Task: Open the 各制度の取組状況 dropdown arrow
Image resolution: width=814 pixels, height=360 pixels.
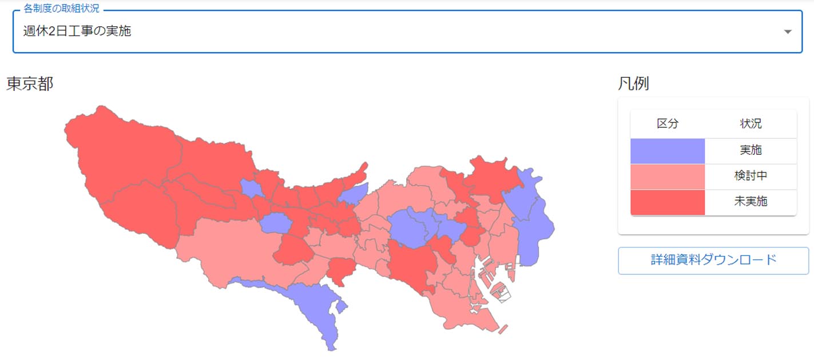Action: [788, 32]
